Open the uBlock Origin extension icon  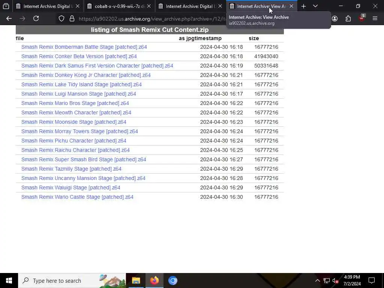(361, 18)
